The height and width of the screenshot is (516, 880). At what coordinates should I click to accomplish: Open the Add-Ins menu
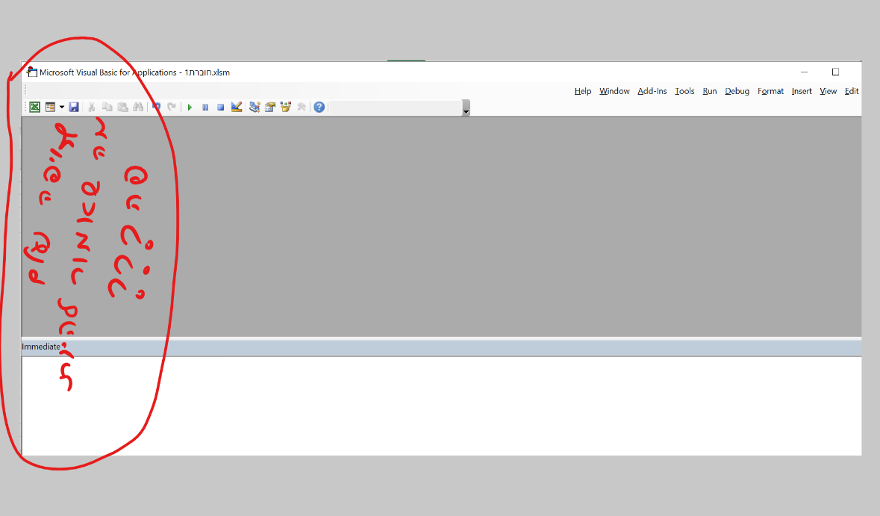[x=652, y=91]
